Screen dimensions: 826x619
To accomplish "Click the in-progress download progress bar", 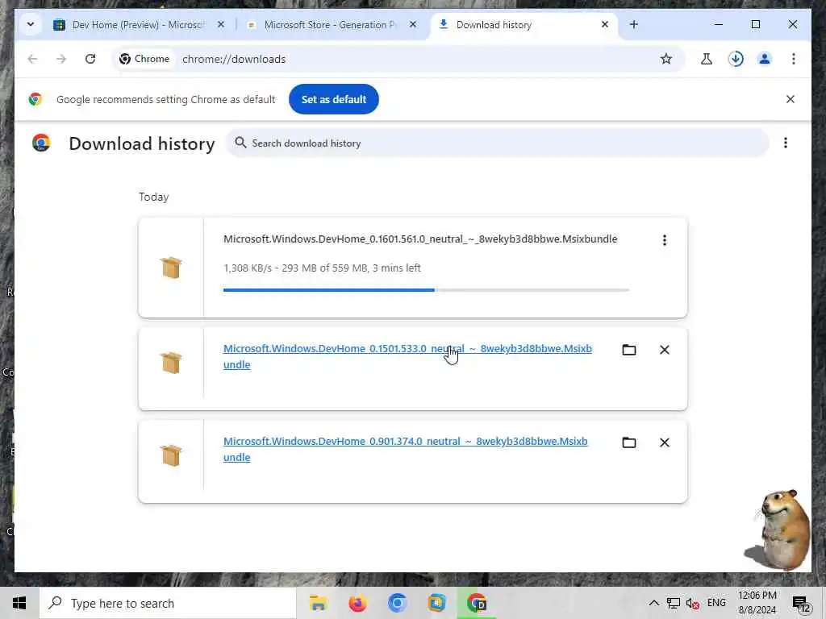I will (426, 290).
